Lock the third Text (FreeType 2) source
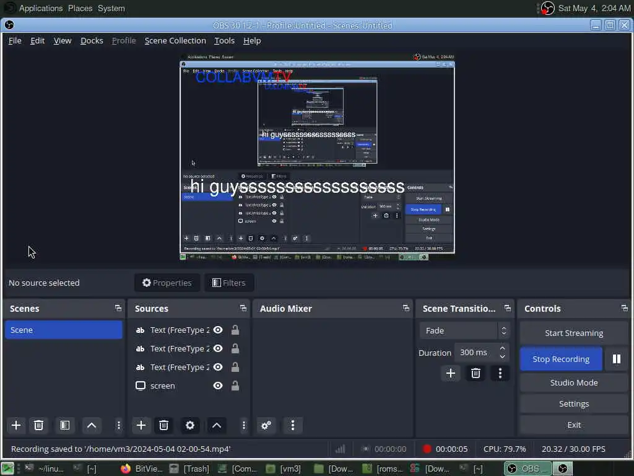The width and height of the screenshot is (634, 476). (x=235, y=367)
